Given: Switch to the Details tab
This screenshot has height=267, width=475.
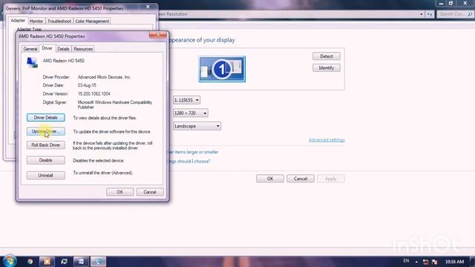Looking at the screenshot, I should [x=63, y=49].
